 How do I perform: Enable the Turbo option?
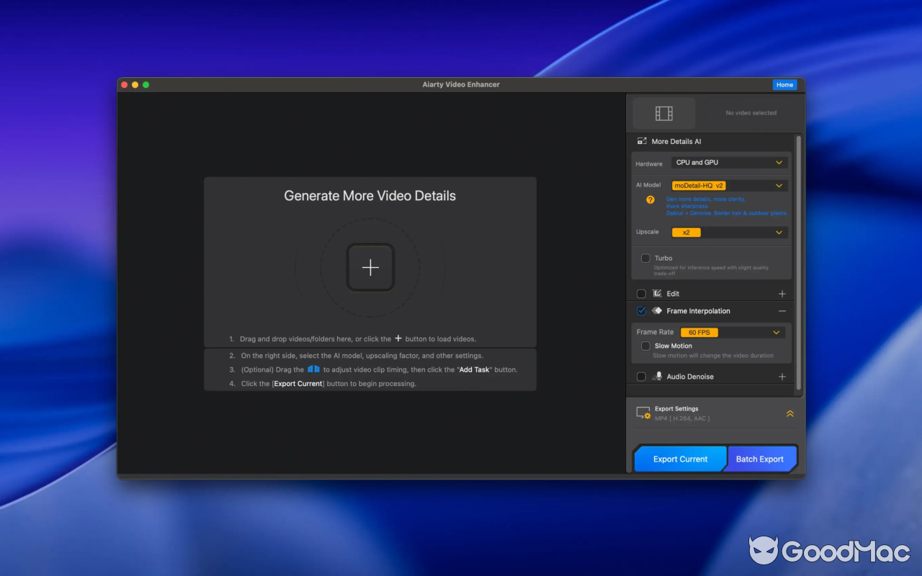coord(645,258)
